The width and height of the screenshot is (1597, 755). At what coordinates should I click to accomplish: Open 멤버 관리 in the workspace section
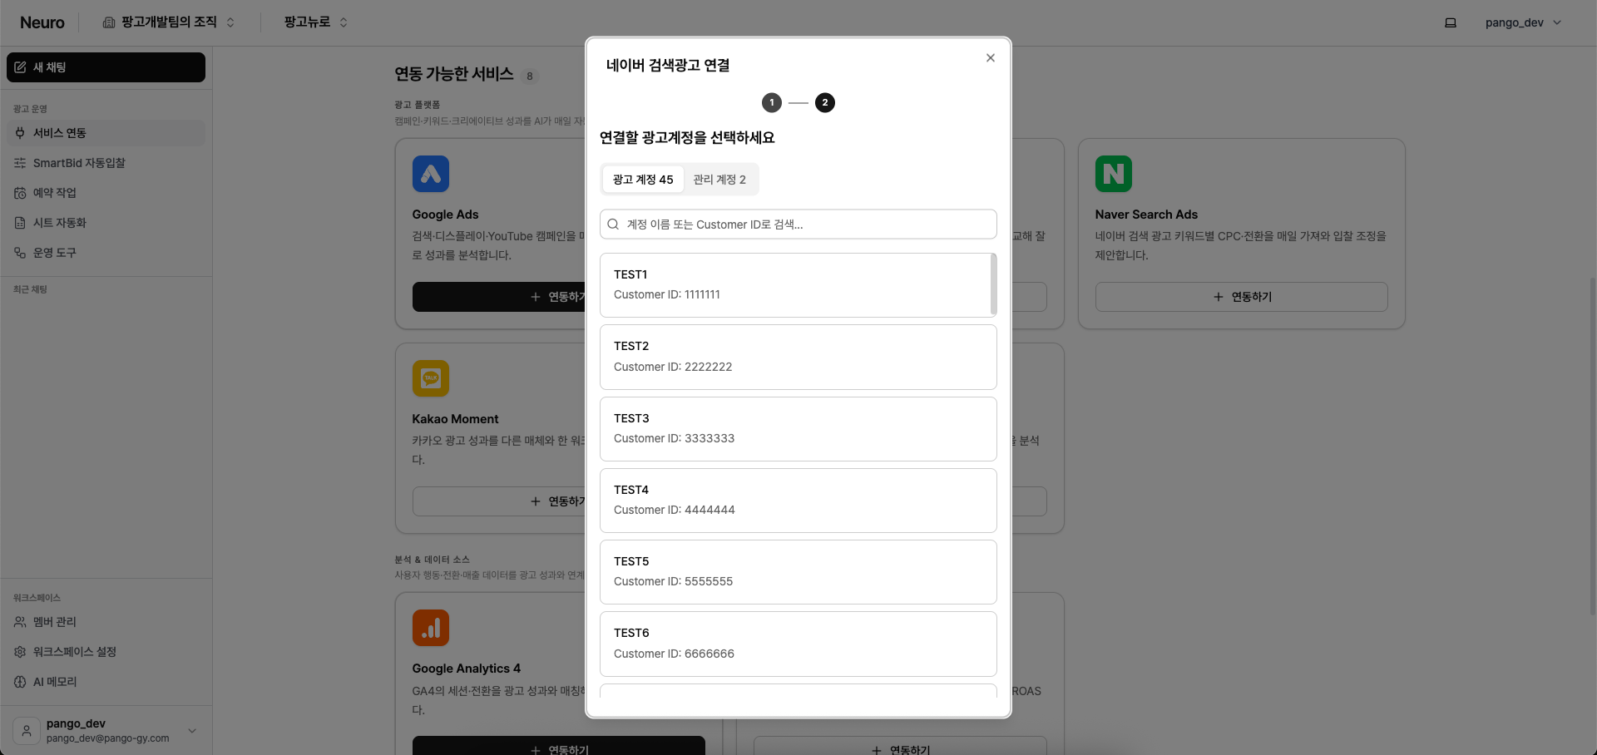(x=106, y=622)
